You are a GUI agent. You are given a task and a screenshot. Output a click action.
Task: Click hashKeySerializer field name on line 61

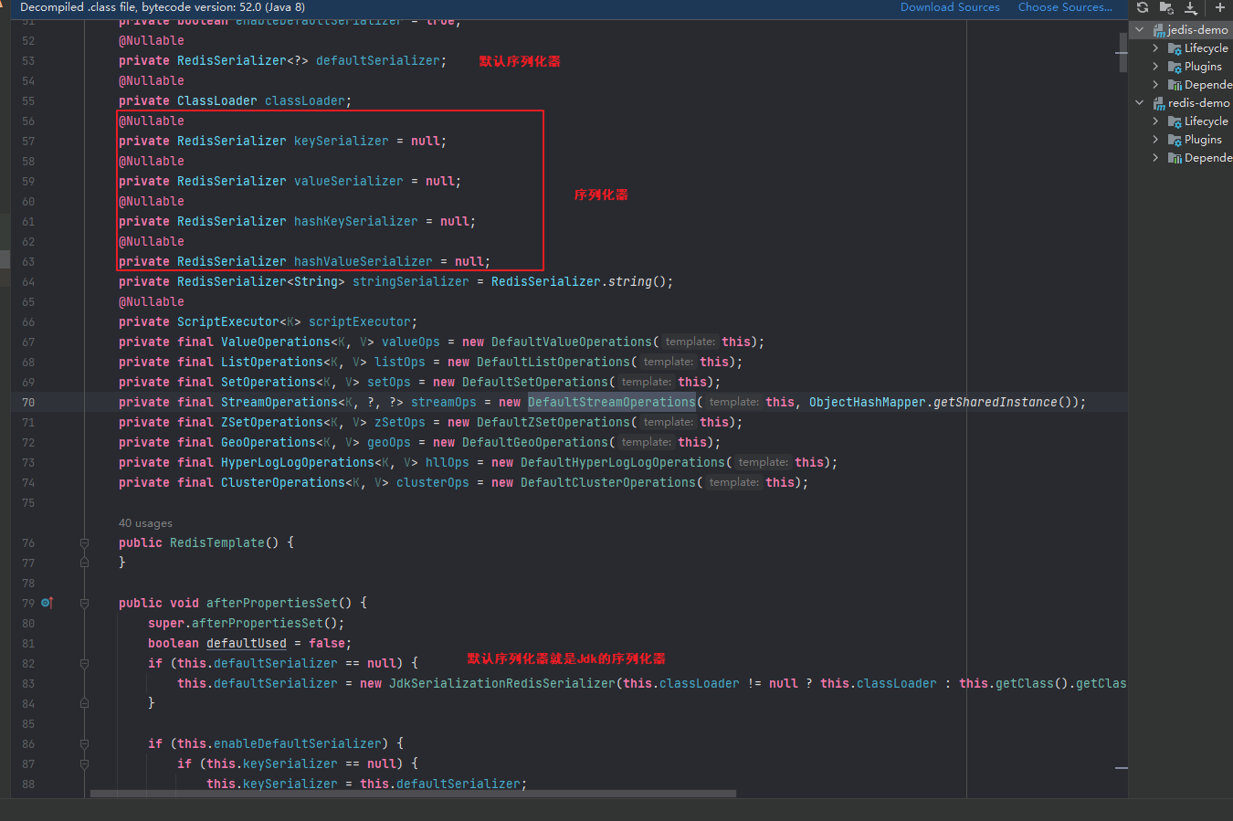[x=356, y=221]
